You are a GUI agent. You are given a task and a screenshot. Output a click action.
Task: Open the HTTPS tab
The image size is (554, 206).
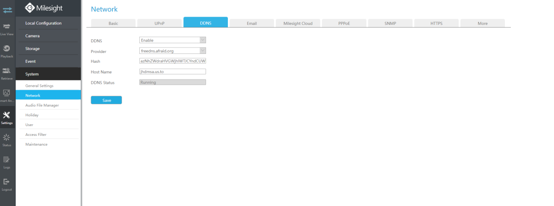tap(436, 23)
